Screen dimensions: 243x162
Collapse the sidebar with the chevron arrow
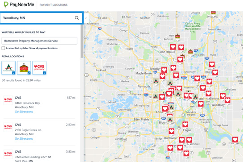(86, 18)
